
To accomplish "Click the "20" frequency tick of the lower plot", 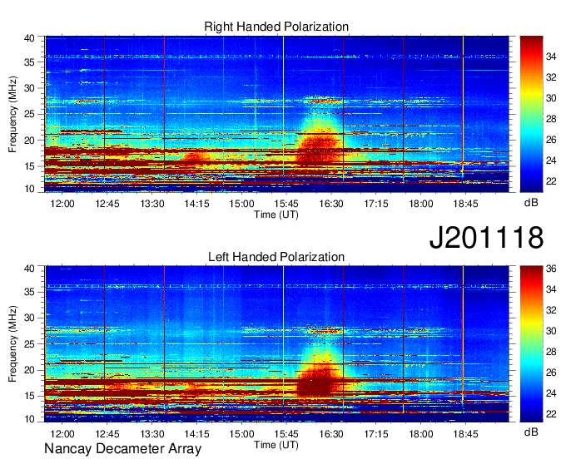I will [x=30, y=370].
